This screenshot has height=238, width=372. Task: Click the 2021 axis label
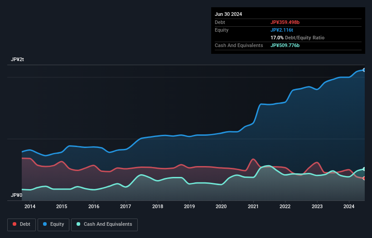point(253,206)
